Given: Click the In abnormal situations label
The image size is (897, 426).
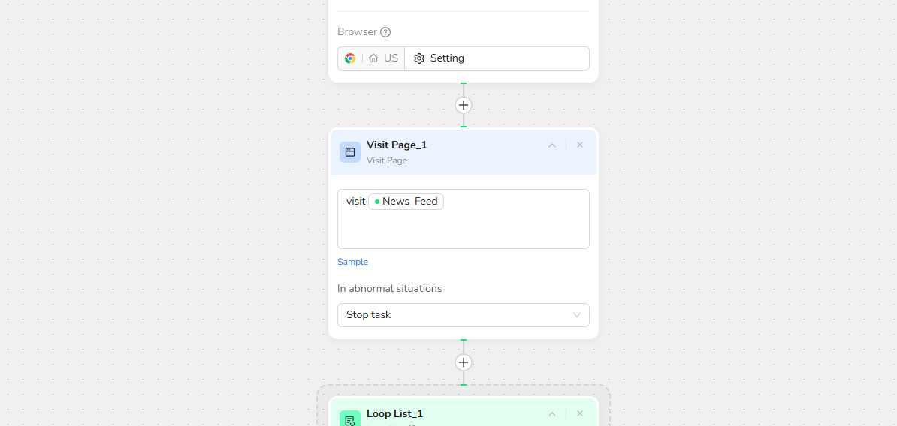Looking at the screenshot, I should (389, 289).
